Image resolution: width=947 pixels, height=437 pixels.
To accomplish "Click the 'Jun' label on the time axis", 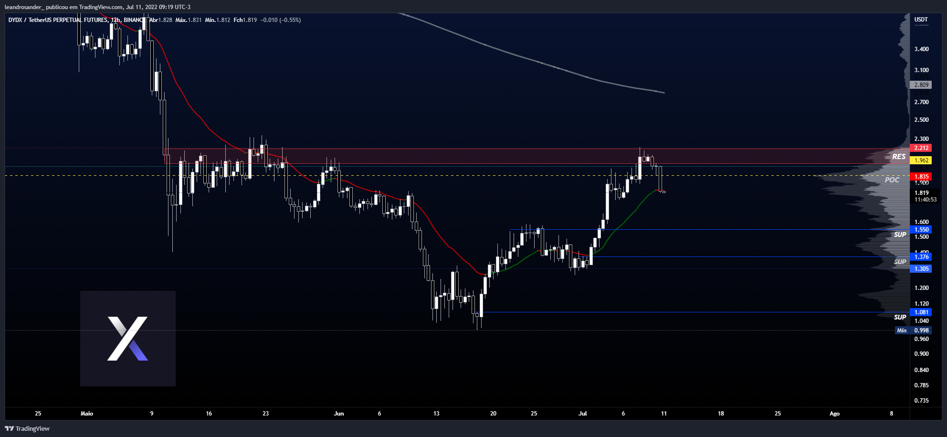I will point(339,414).
